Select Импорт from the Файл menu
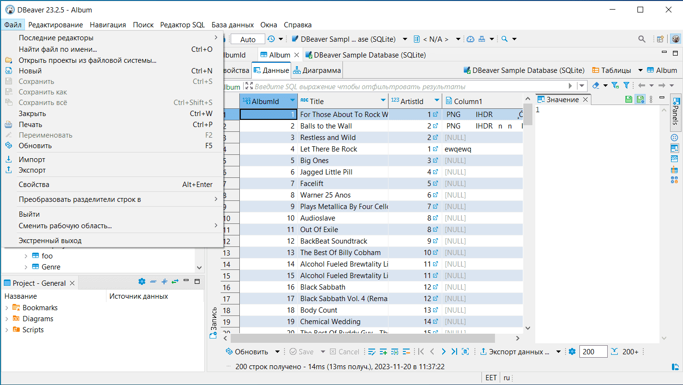683x385 pixels. click(32, 160)
